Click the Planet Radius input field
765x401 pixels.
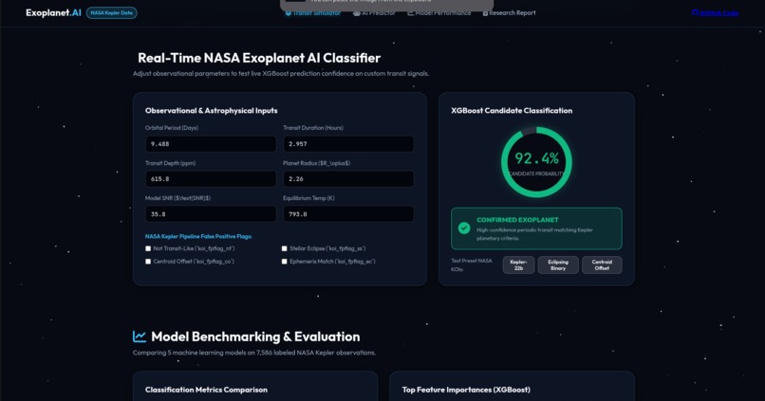pyautogui.click(x=348, y=179)
